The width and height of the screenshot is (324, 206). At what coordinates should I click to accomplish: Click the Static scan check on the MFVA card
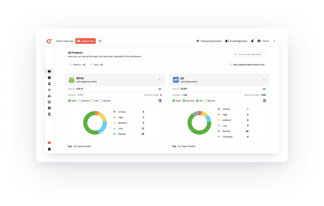(x=69, y=101)
